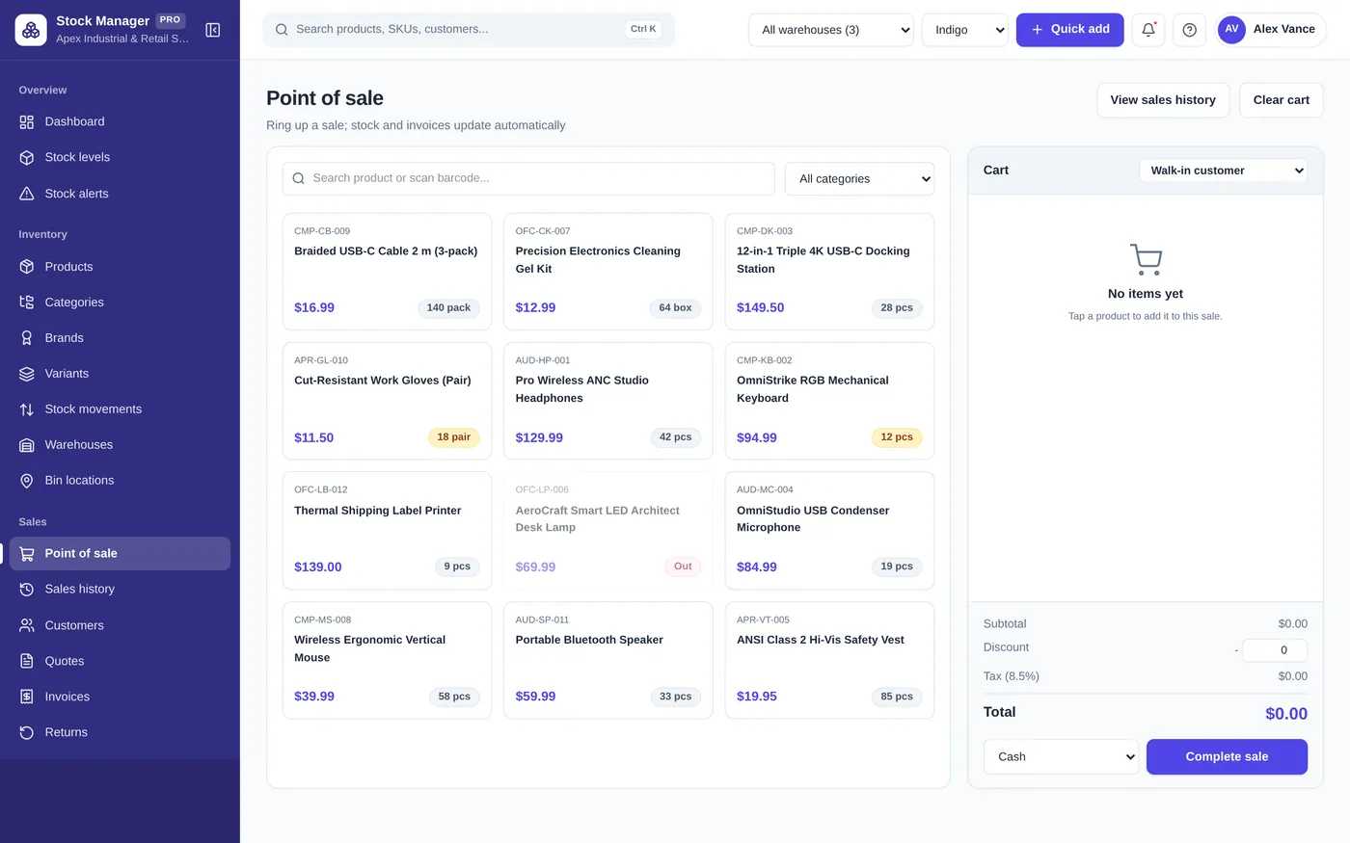The width and height of the screenshot is (1350, 843).
Task: Click the Bin locations pin icon
Action: pos(27,481)
